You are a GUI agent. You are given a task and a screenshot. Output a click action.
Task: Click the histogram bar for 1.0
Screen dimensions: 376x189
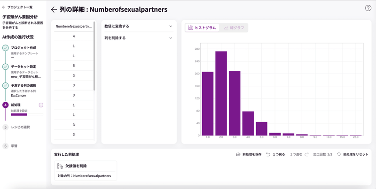pos(208,104)
